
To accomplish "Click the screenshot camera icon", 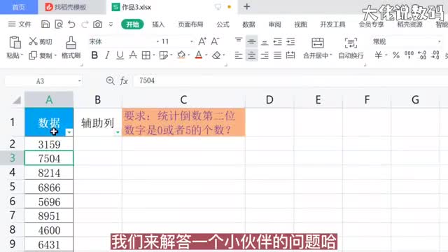I will (98, 24).
